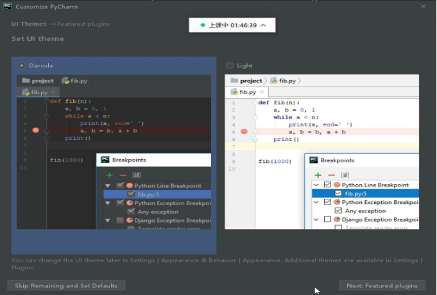
Task: Close the fib.py tab in the Light preview
Action: point(262,92)
